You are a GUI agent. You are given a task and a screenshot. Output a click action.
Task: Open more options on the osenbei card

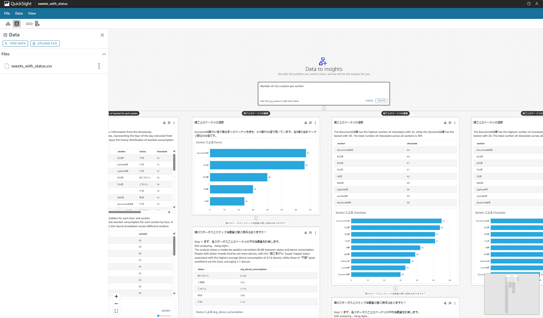[174, 123]
